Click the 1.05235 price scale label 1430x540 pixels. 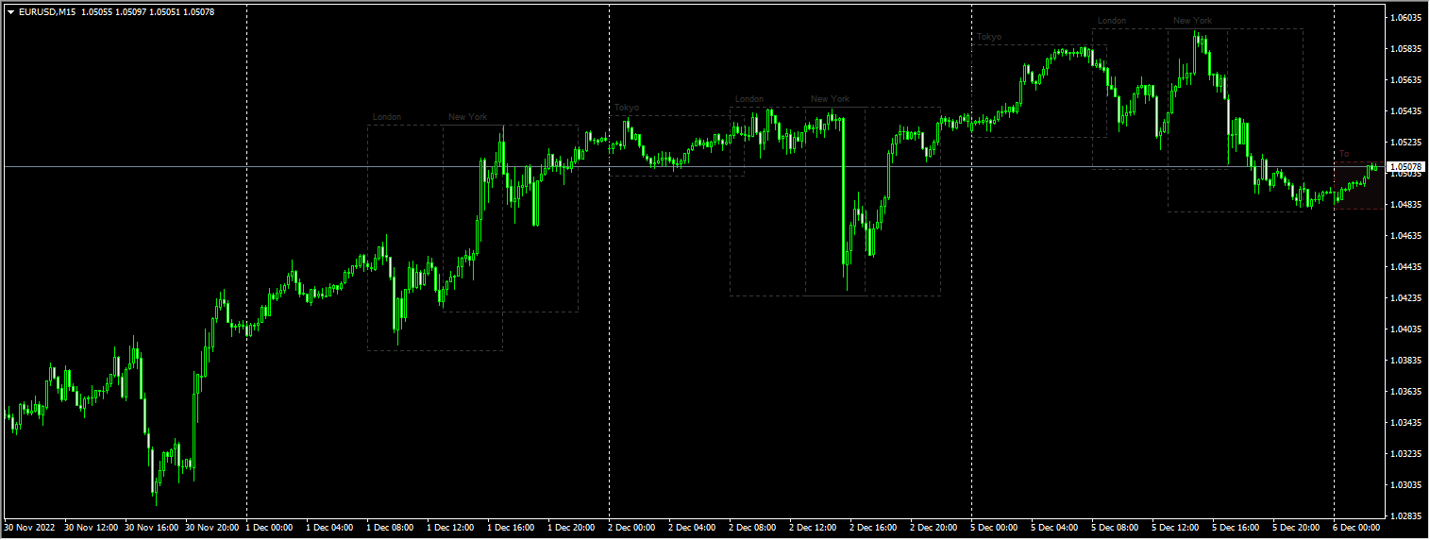1406,143
